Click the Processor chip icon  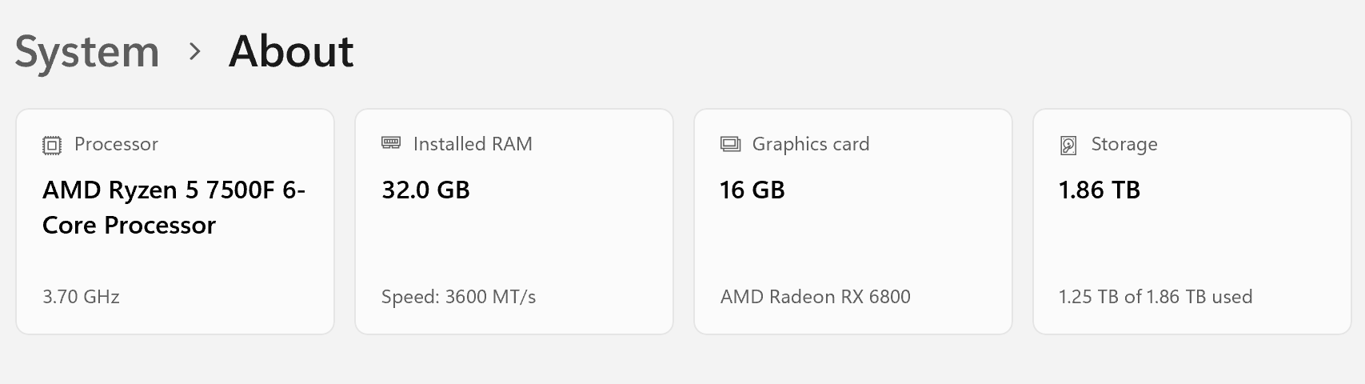coord(52,145)
